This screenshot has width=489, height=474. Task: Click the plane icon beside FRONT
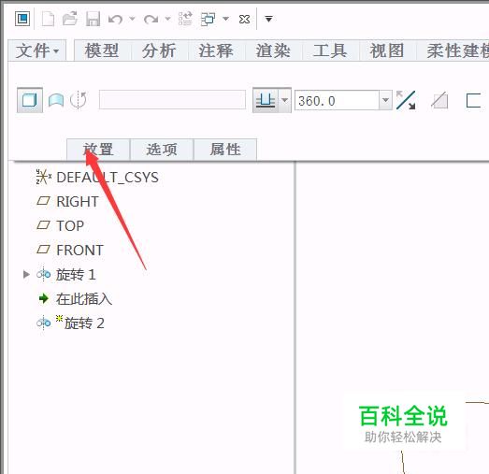point(43,250)
